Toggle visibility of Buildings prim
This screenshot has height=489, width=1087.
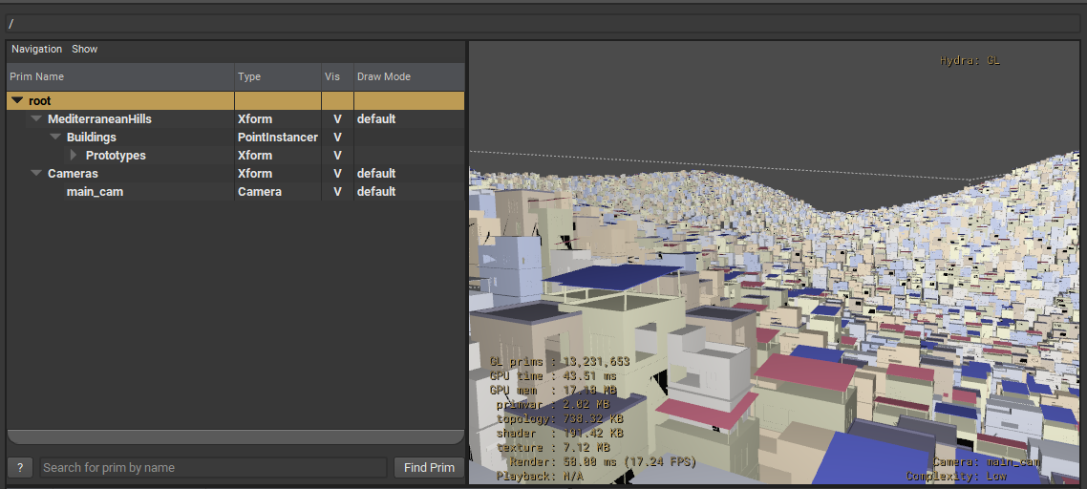click(337, 138)
